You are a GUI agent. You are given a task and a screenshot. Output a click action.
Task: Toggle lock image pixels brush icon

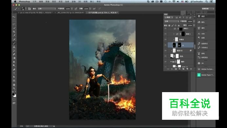(x=173, y=25)
